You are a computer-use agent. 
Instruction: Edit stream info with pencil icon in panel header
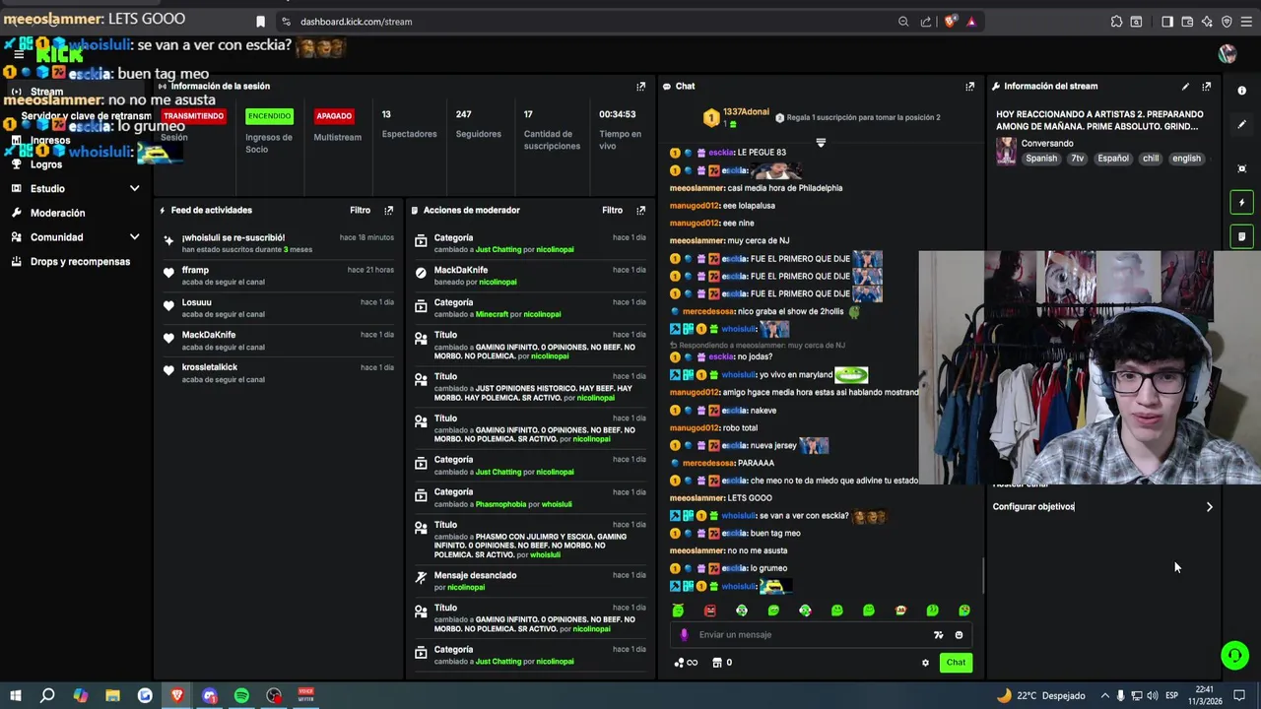[1185, 87]
